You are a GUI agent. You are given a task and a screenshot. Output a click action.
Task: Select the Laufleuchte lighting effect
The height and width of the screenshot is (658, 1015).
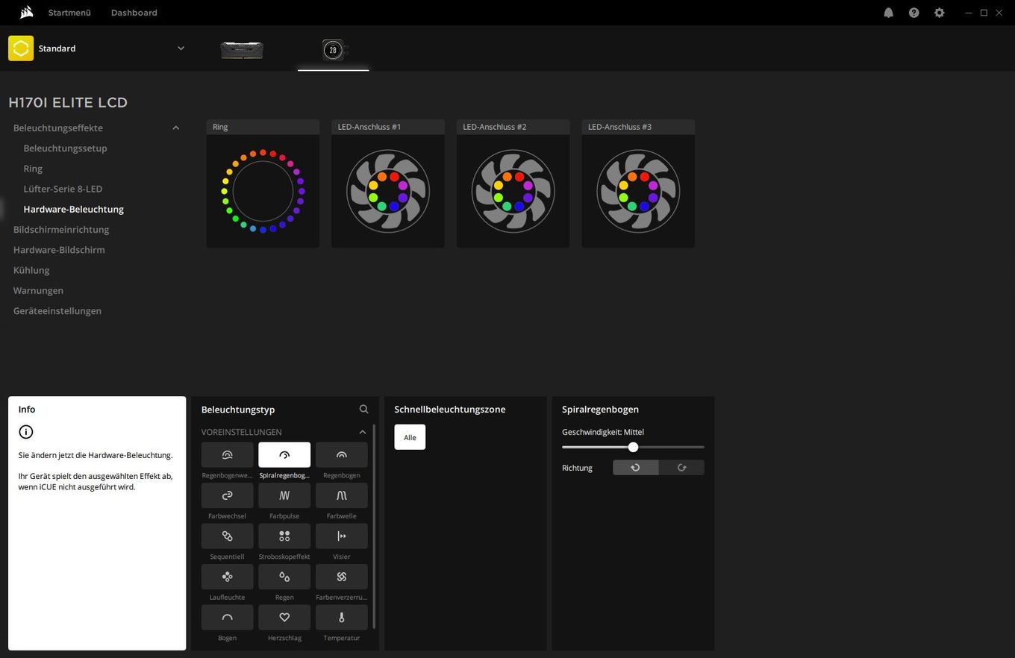228,577
